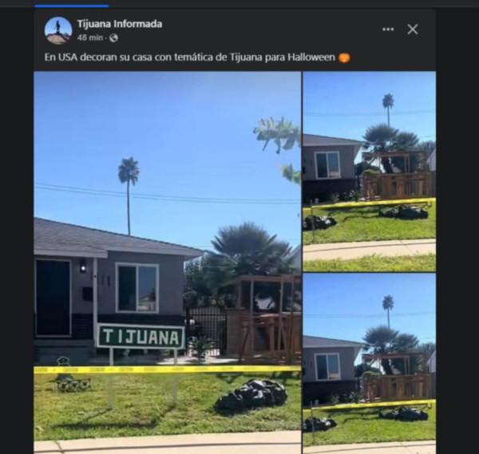The image size is (479, 454).
Task: Open the post options three-dot menu
Action: (x=388, y=30)
